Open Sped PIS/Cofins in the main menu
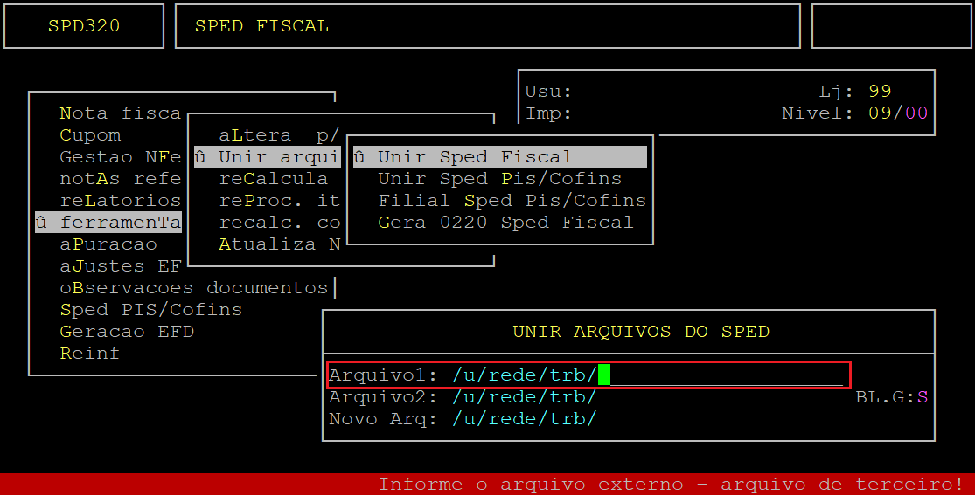 coord(151,310)
